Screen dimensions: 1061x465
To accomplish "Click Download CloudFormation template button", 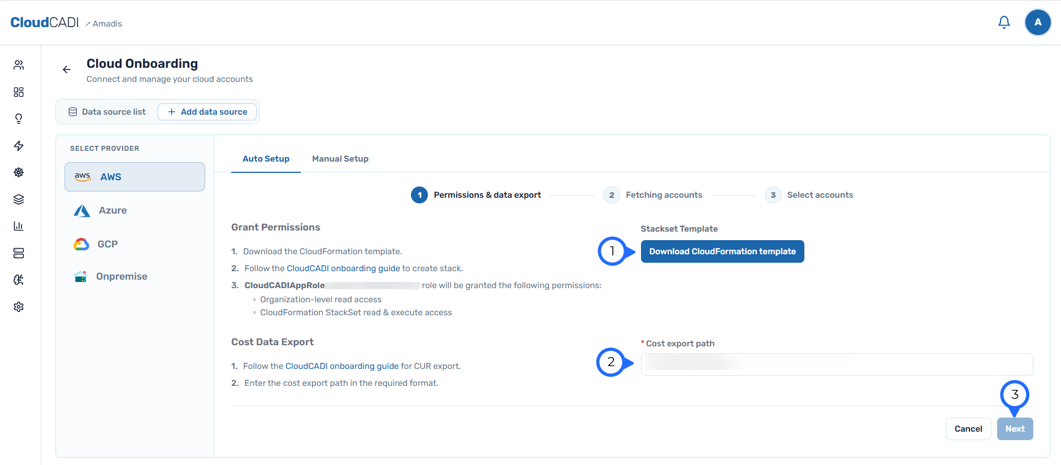I will click(722, 251).
